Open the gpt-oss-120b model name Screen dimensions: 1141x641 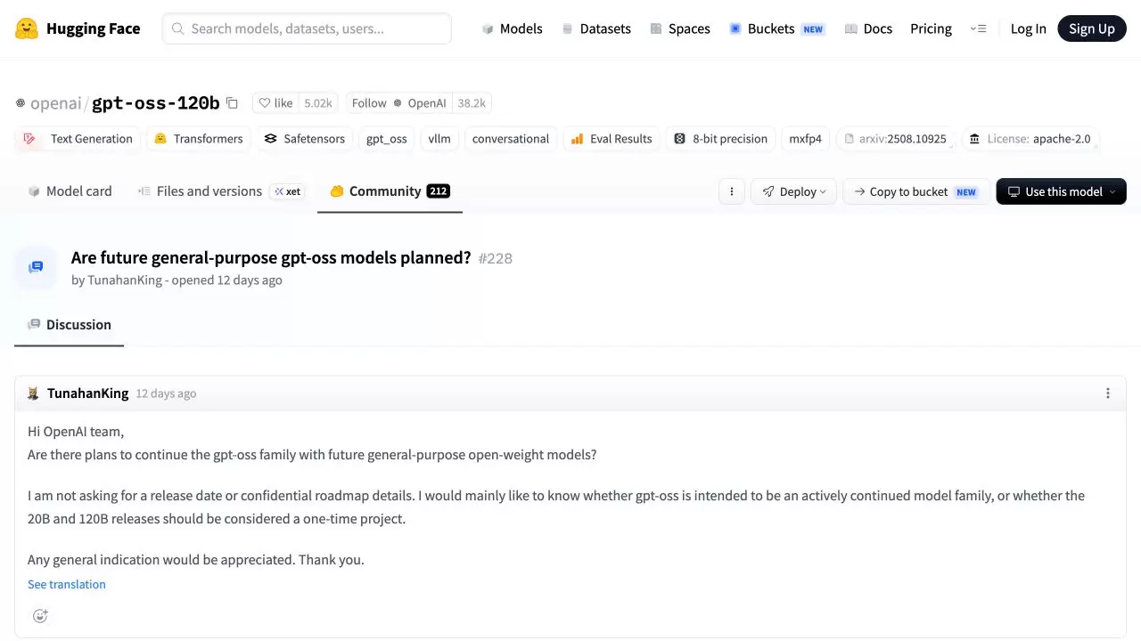point(156,103)
